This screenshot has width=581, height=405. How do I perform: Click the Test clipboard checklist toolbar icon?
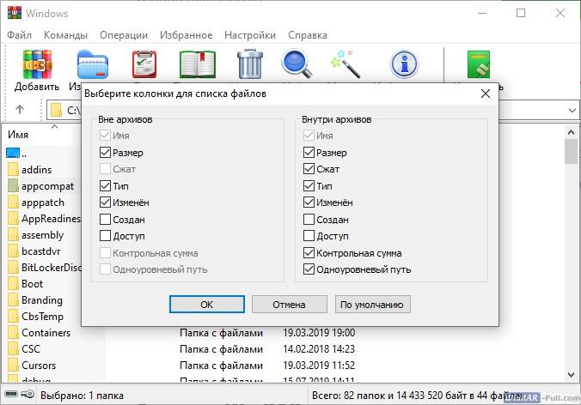point(144,64)
